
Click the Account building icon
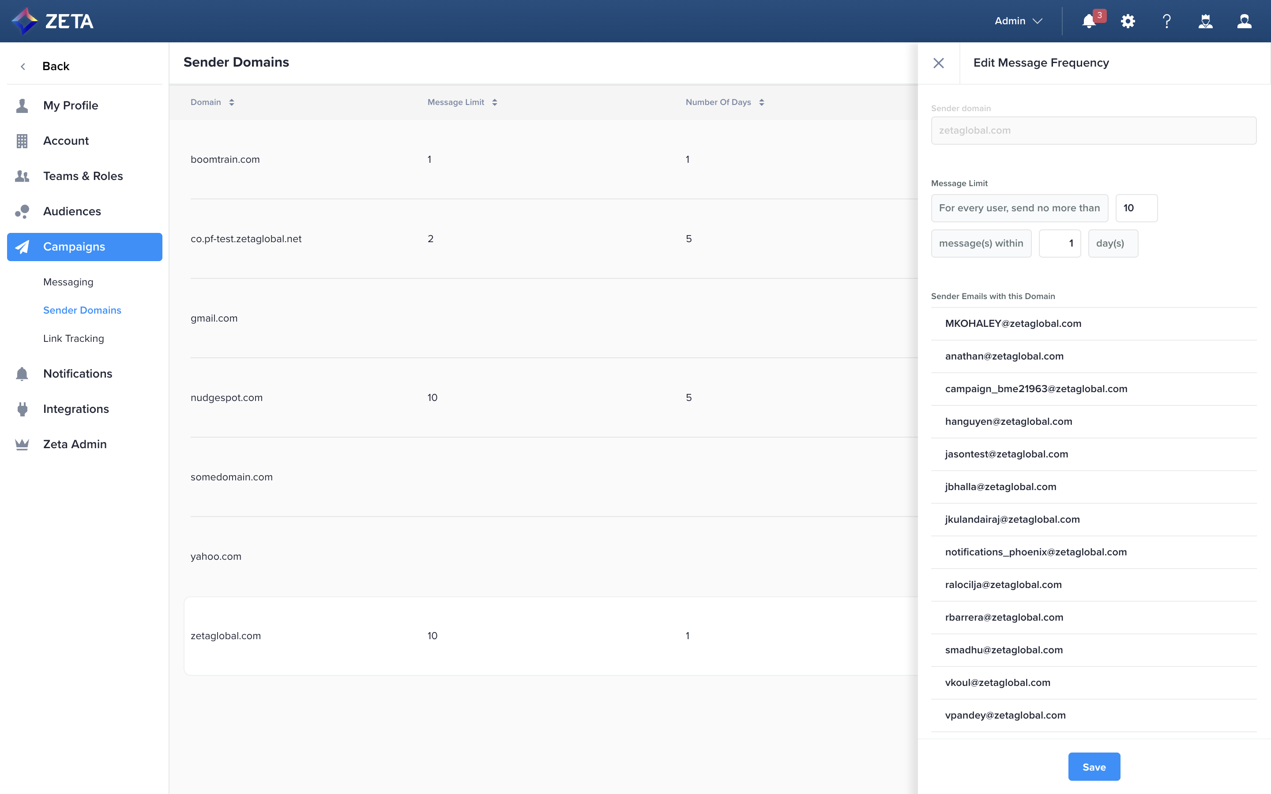click(22, 141)
